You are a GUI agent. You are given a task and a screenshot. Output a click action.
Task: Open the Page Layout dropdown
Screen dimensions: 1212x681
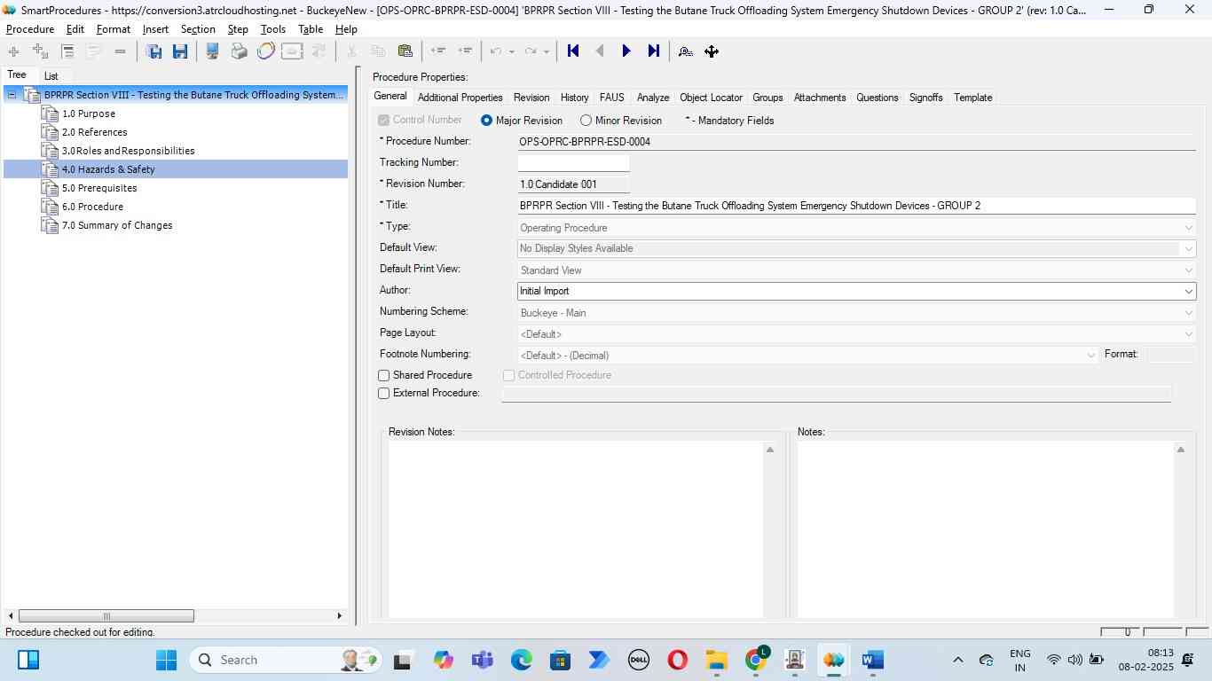pyautogui.click(x=1188, y=334)
